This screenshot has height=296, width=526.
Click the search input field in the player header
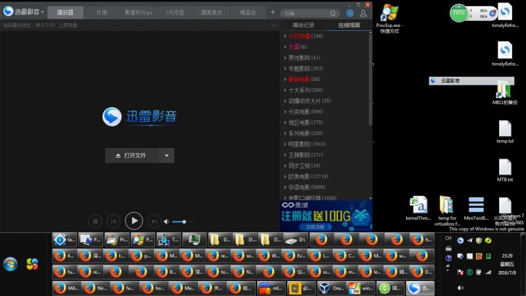[x=305, y=13]
